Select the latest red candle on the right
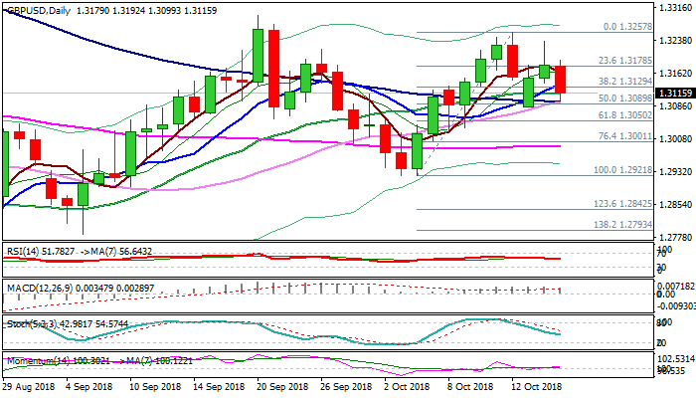Viewport: 696px width, 398px height. coord(562,80)
